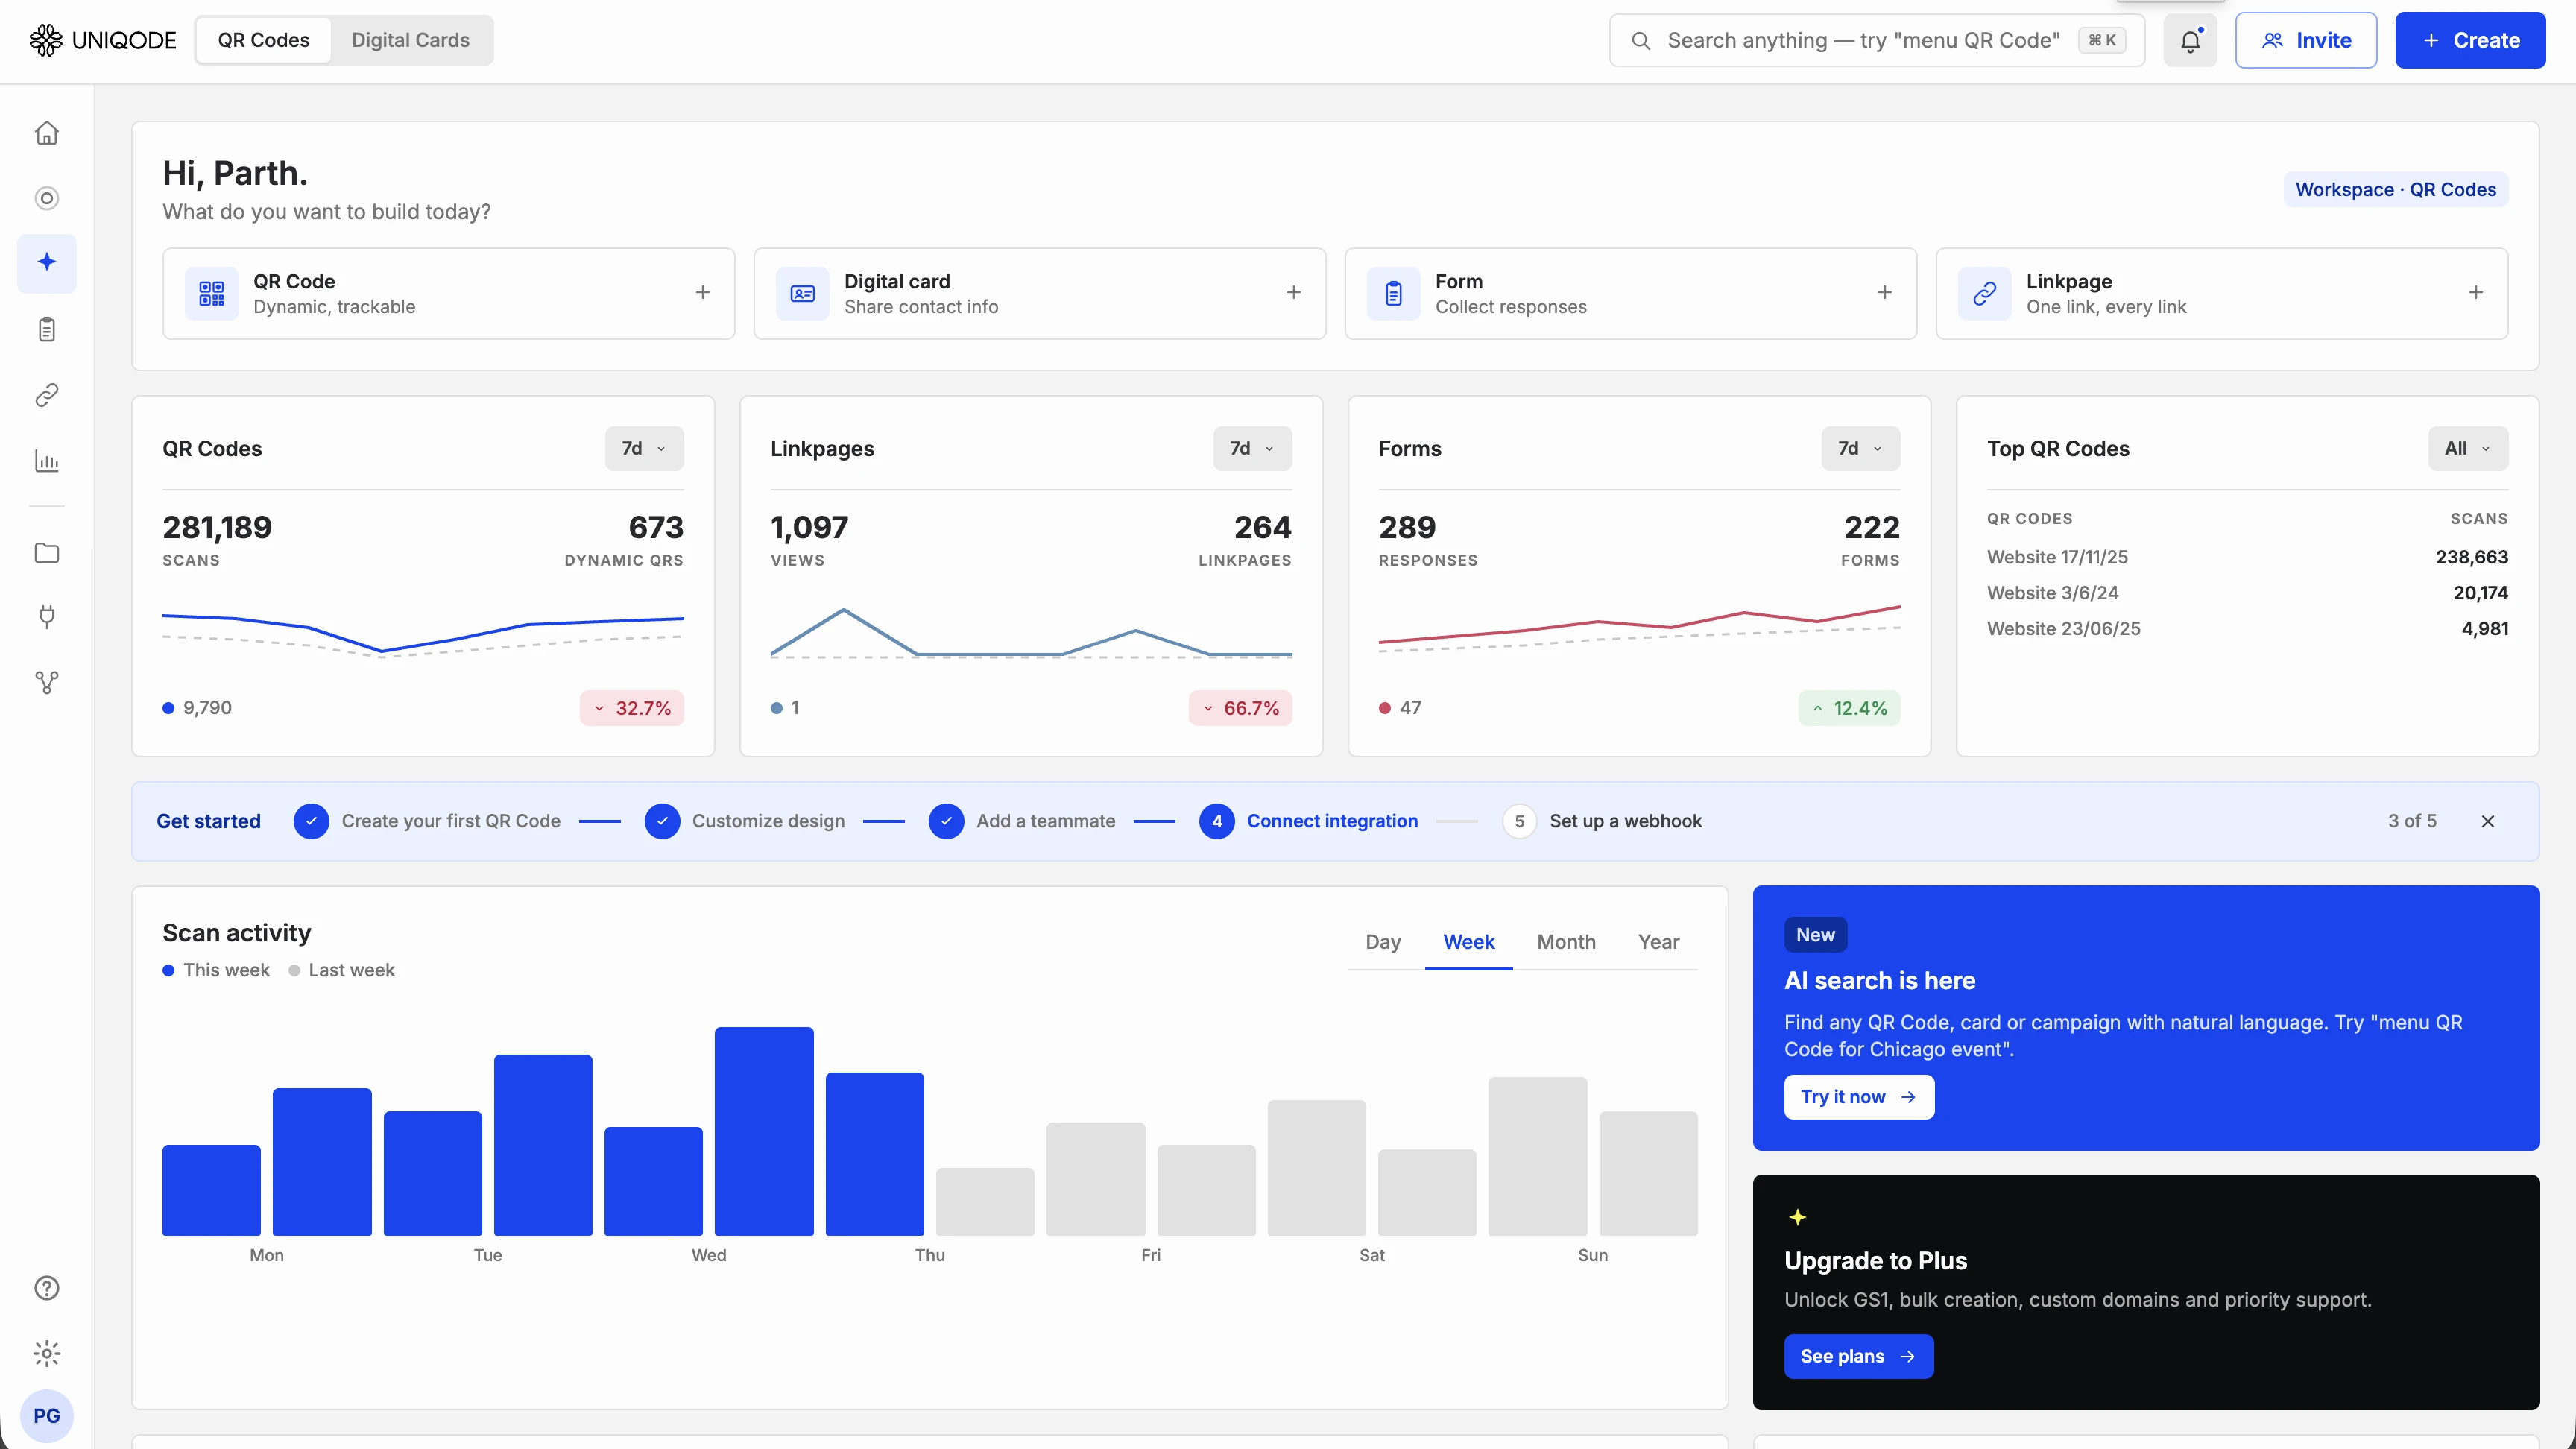Click plus on Linkpage card
The height and width of the screenshot is (1449, 2576).
click(2476, 292)
